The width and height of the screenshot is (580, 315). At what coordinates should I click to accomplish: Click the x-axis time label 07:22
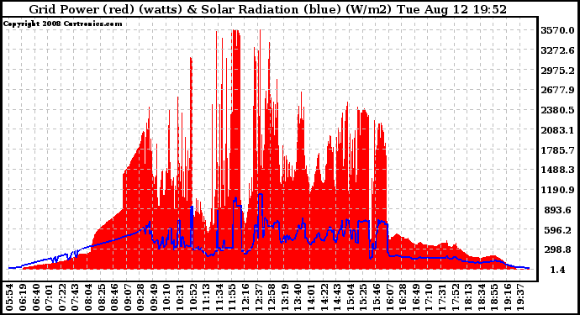(x=61, y=297)
